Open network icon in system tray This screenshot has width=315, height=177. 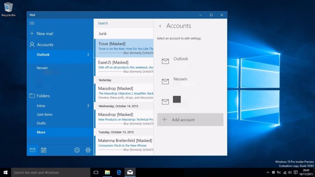coord(284,172)
